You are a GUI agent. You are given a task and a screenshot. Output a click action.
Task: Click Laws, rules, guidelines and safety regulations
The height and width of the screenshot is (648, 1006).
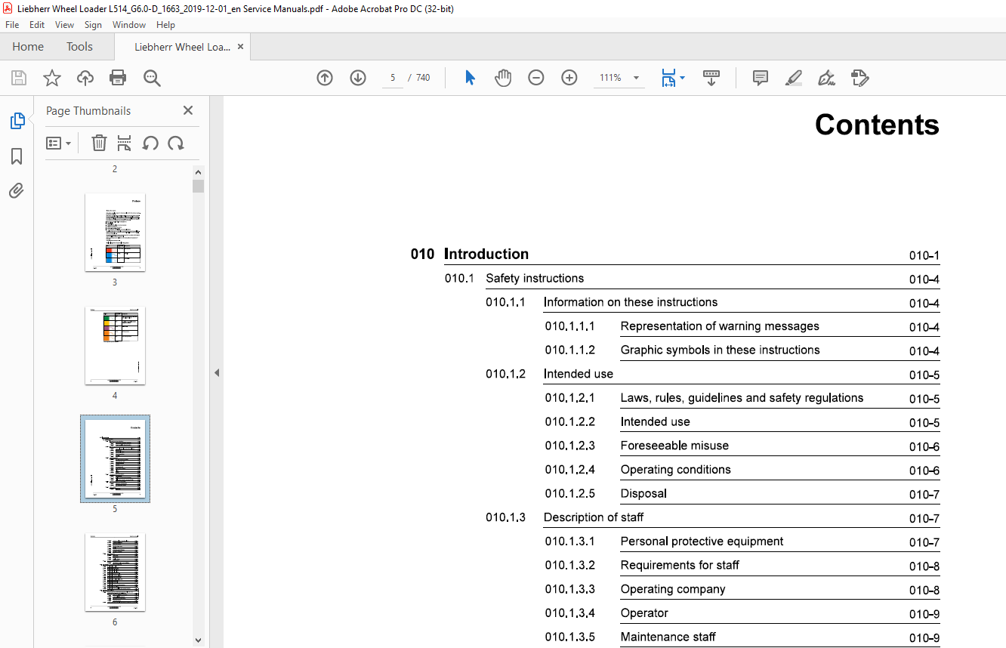(x=742, y=398)
